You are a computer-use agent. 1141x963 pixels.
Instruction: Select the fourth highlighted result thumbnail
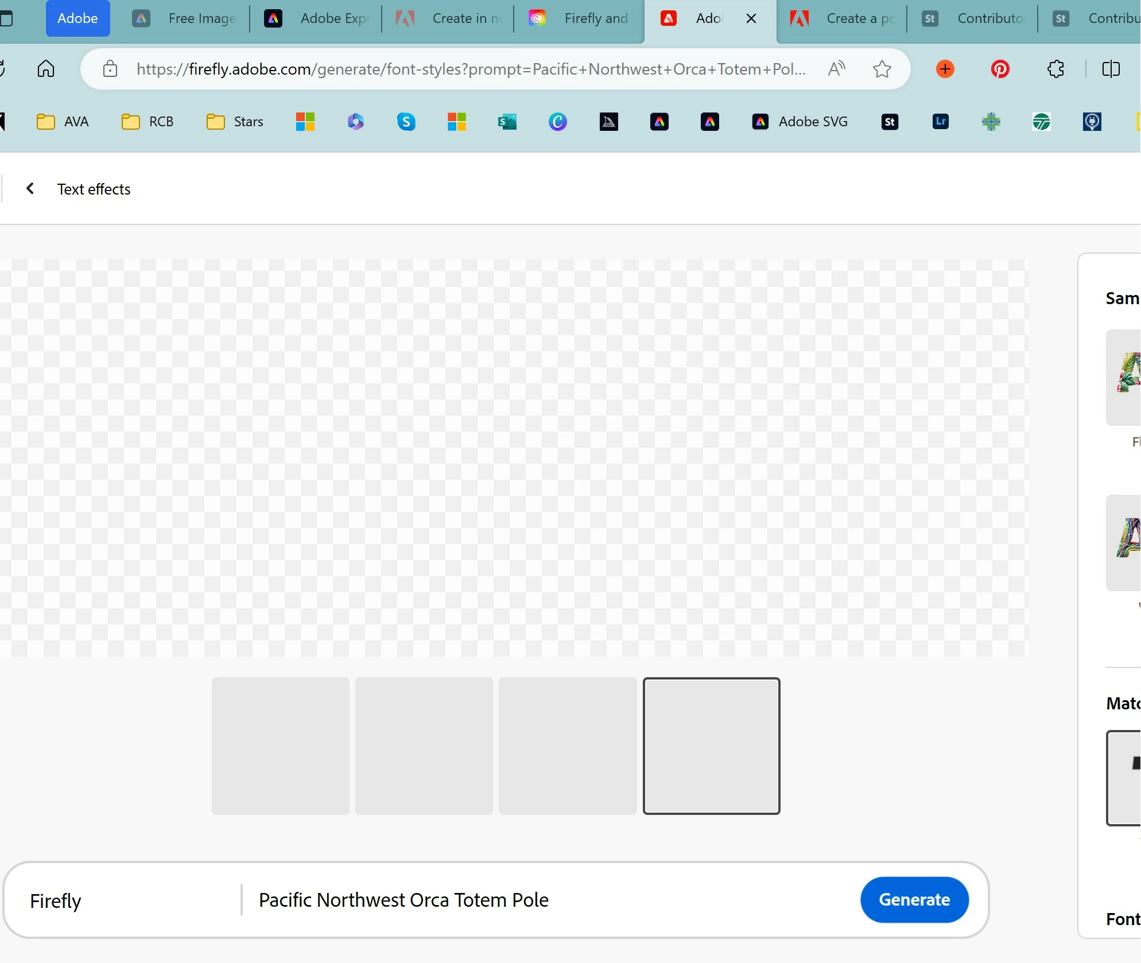coord(711,745)
